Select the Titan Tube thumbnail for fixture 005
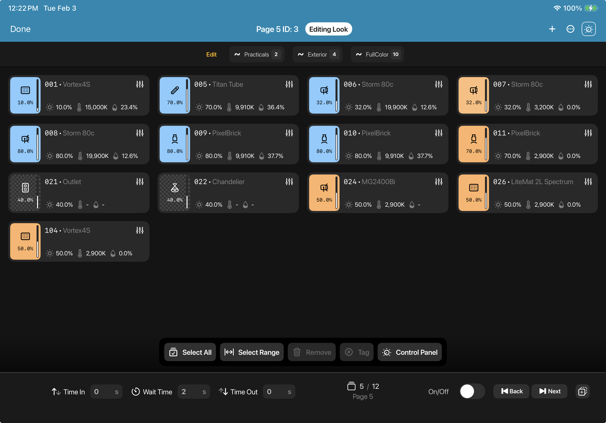 pos(174,95)
